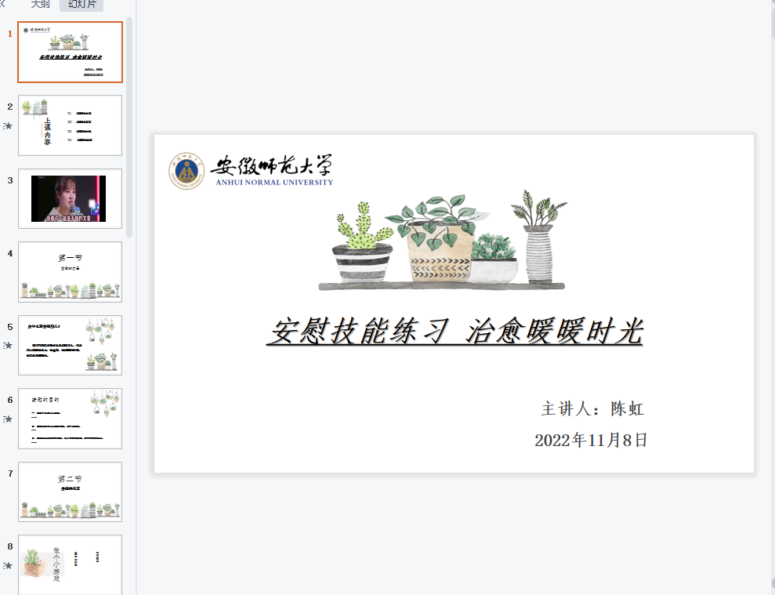
Task: Click the cactus pot in the illustration
Action: point(363,242)
